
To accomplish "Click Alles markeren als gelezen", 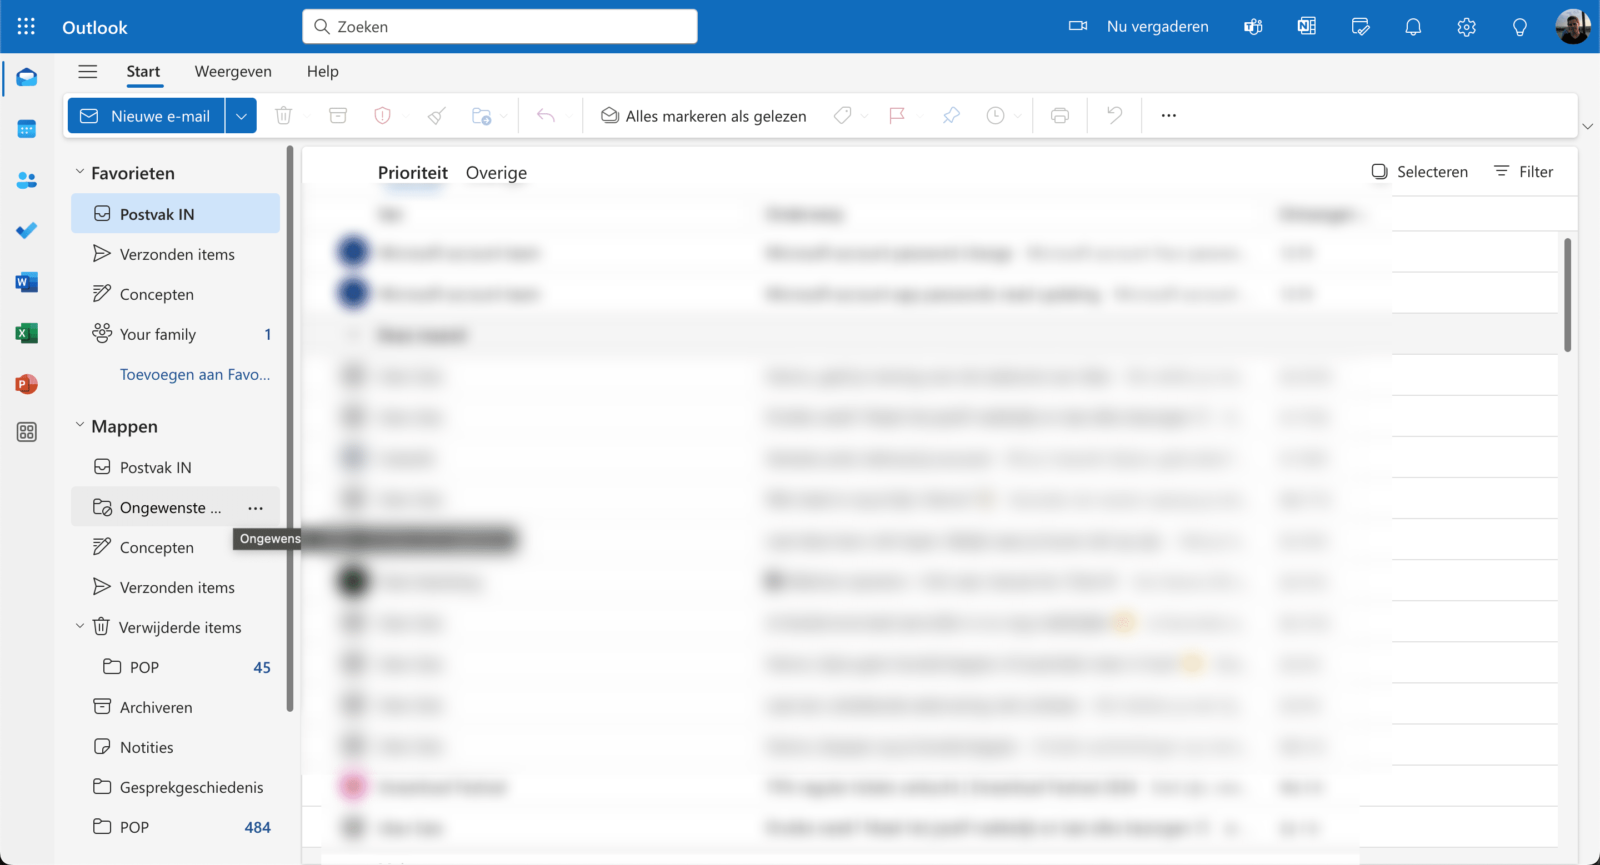I will click(704, 116).
